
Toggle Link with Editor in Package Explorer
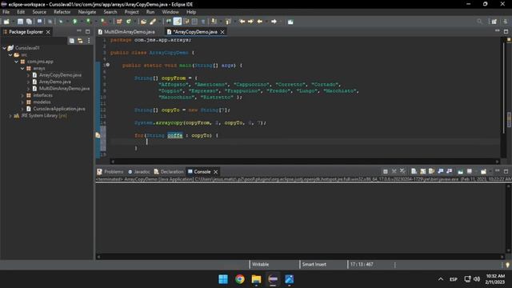coord(80,41)
